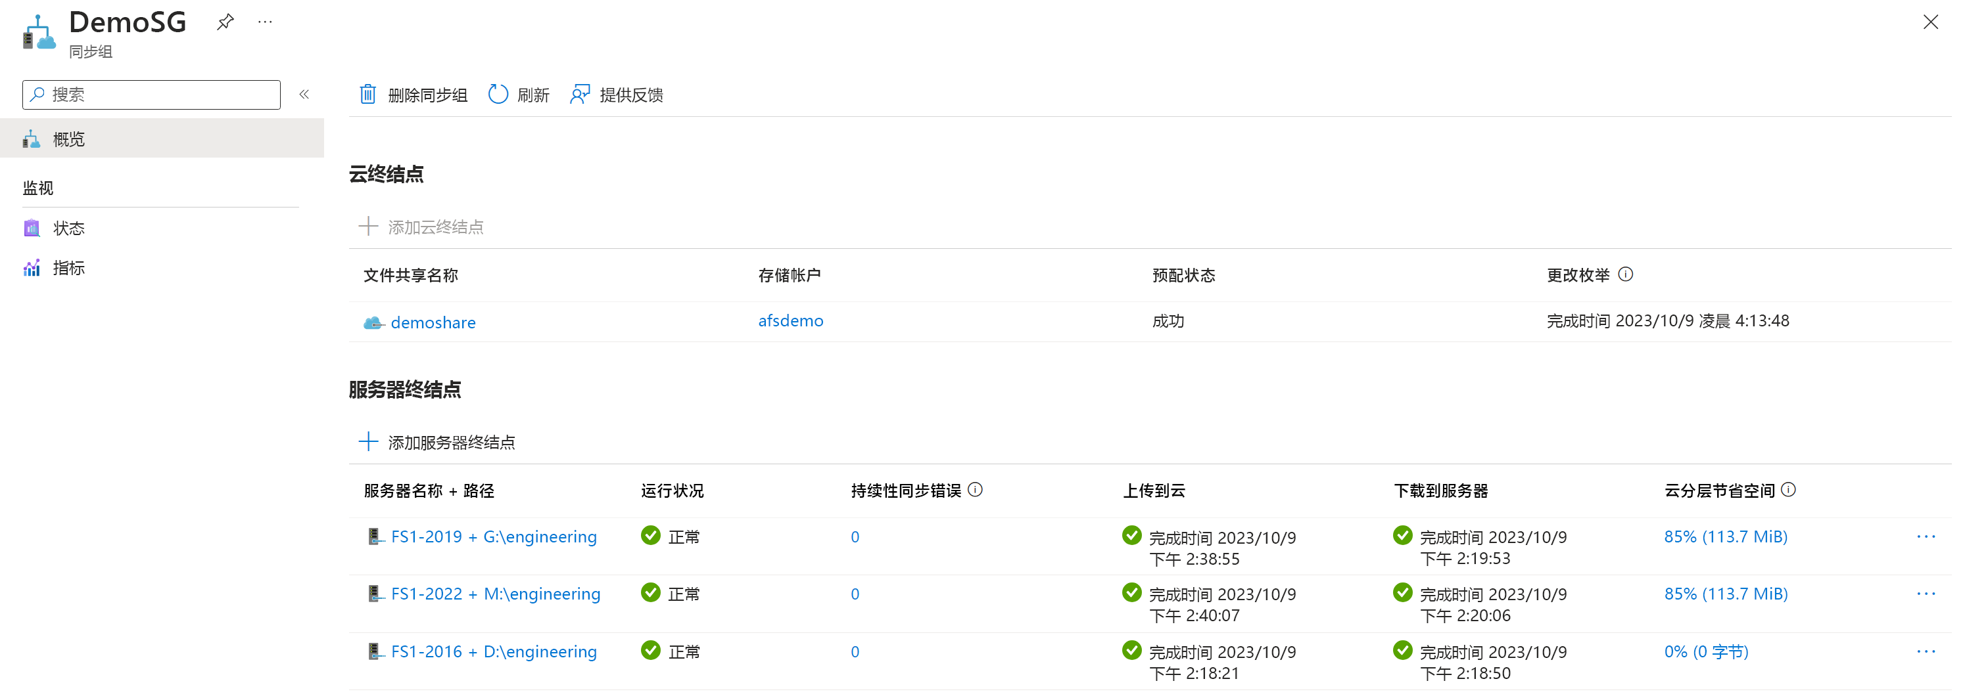Click the download check icon for FS1-2022

1402,592
